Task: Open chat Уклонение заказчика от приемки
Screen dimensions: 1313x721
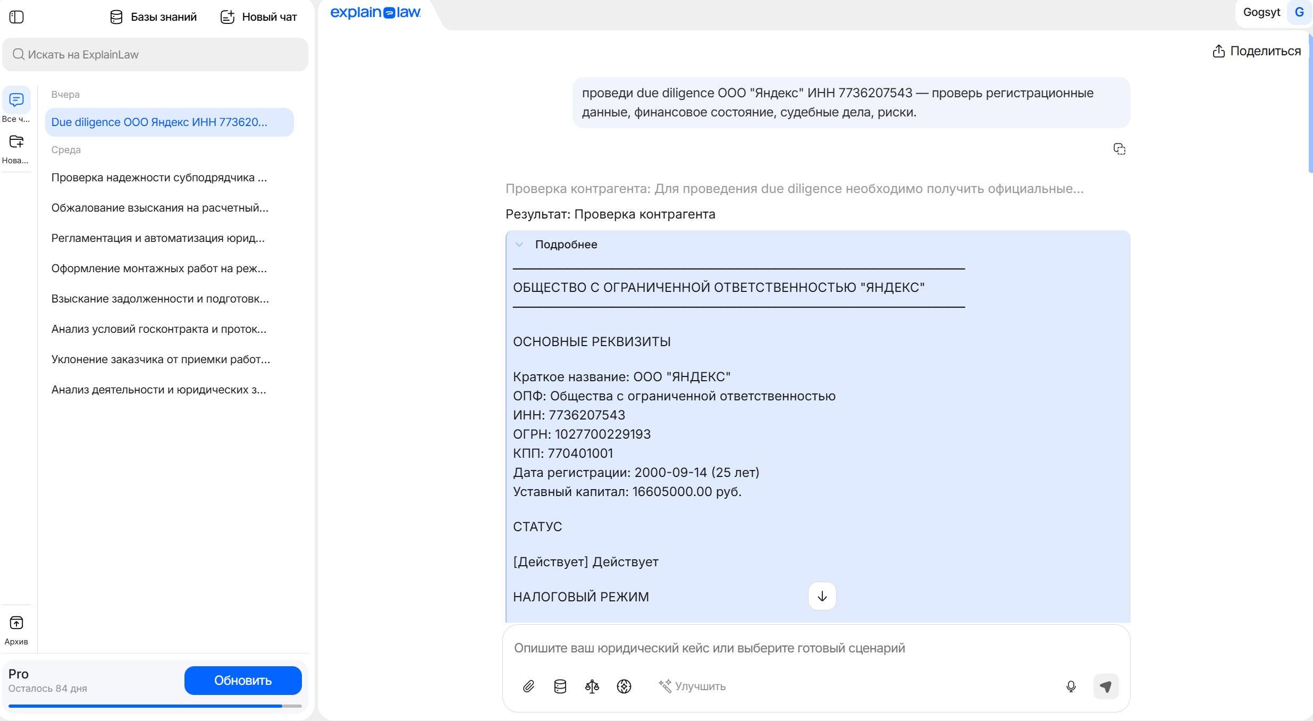Action: (x=170, y=359)
